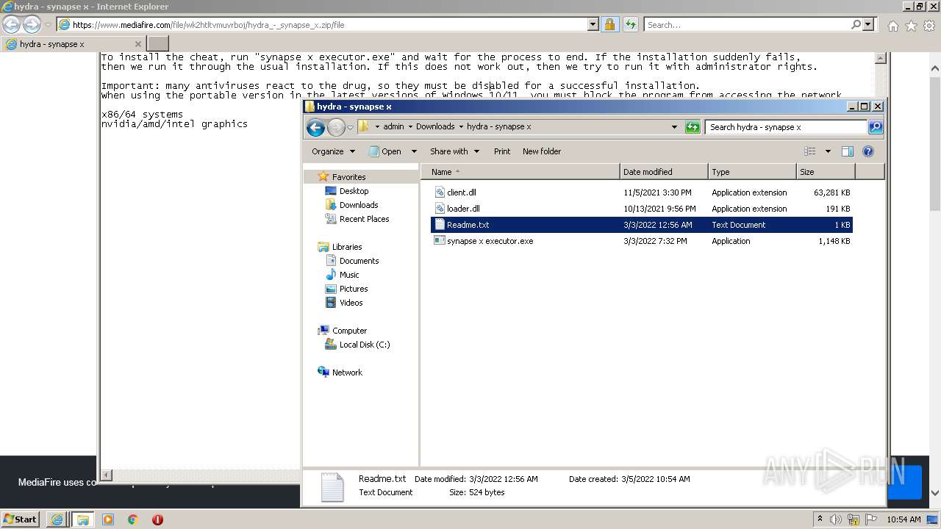Click the IE Favorites star icon
The image size is (941, 529).
[911, 26]
